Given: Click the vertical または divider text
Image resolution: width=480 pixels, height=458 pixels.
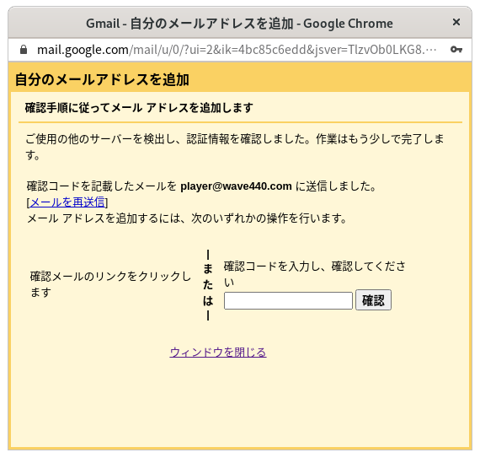Looking at the screenshot, I should [x=208, y=285].
